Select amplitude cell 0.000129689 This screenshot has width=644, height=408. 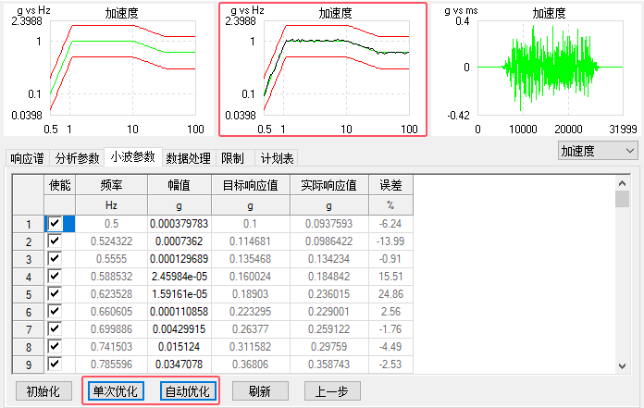point(180,259)
